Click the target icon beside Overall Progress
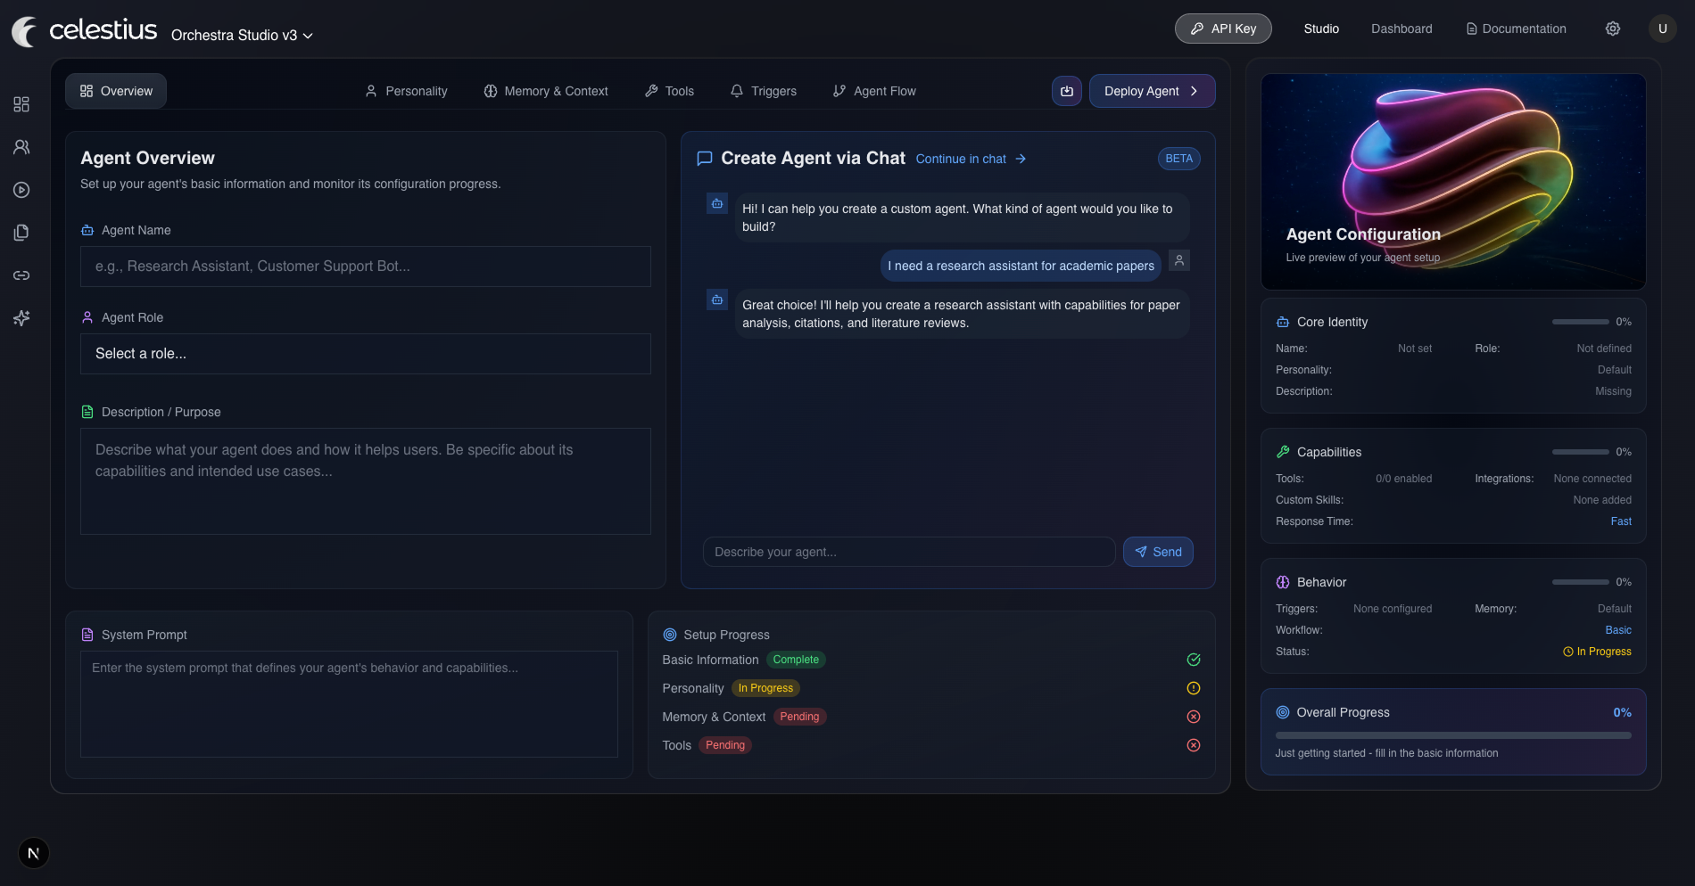 [1283, 712]
